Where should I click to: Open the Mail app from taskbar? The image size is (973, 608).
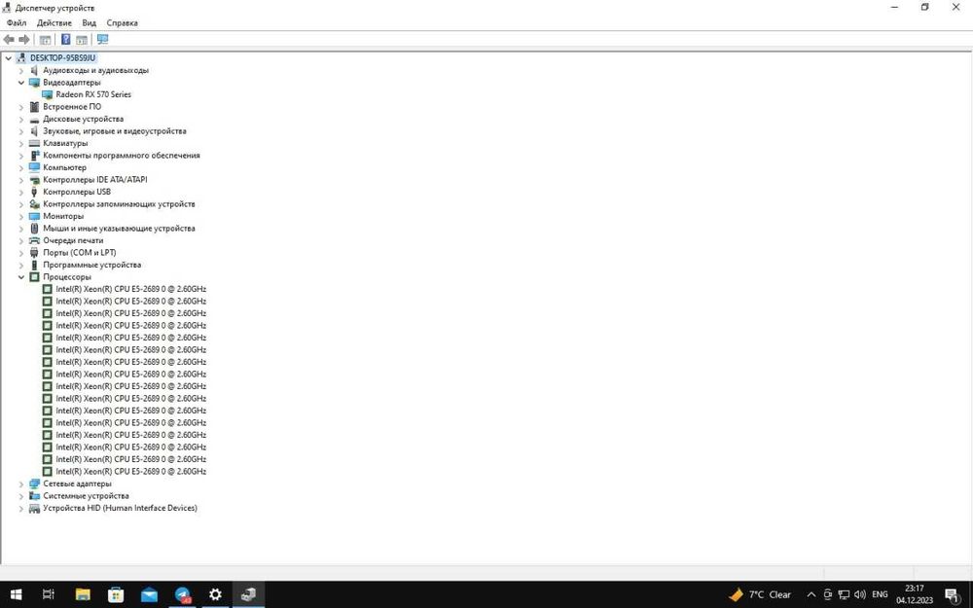click(149, 594)
